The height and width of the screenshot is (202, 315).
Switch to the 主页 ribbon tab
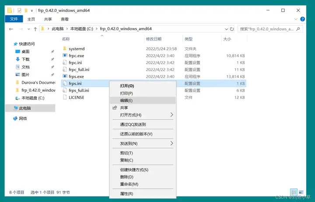(x=31, y=19)
